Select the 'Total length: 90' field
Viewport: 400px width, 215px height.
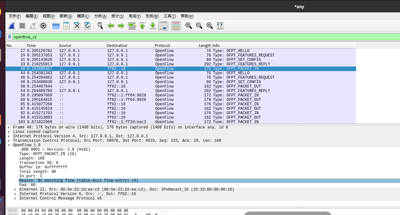pos(38,172)
